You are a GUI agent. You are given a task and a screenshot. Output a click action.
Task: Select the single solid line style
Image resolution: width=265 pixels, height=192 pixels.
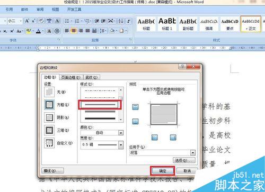(x=100, y=105)
